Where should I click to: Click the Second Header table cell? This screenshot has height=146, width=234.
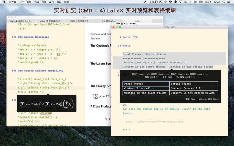194,84
